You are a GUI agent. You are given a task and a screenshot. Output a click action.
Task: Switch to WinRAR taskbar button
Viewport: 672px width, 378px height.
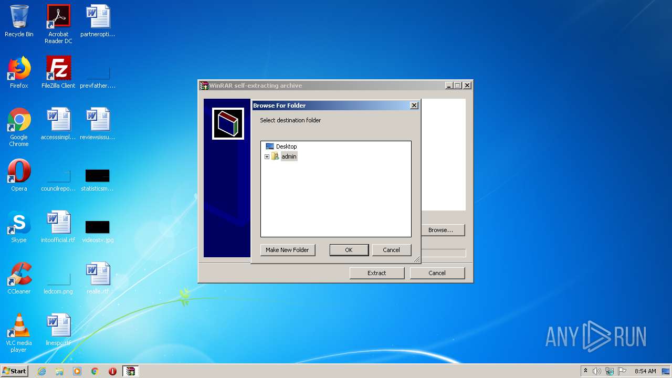[130, 371]
